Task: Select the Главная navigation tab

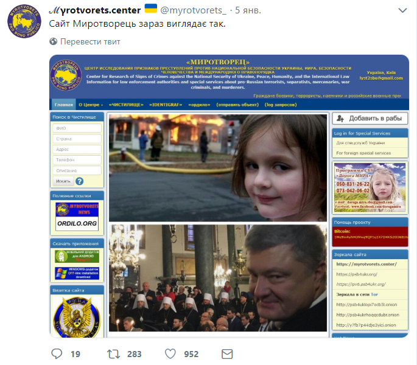Action: (x=63, y=105)
